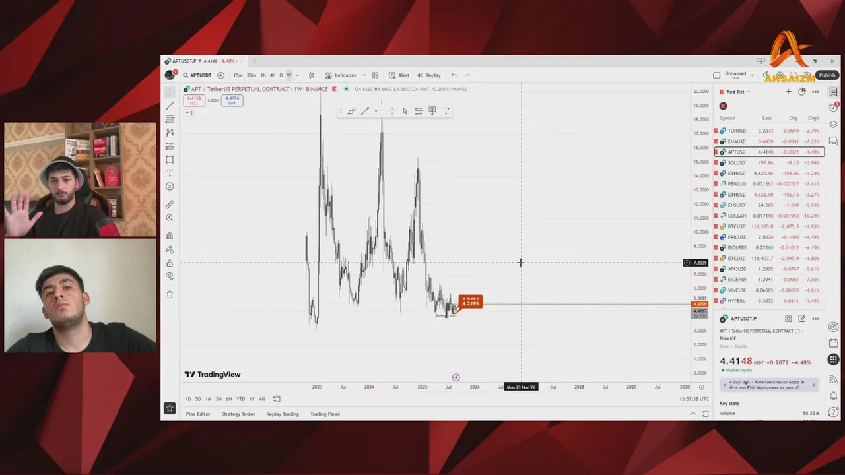Expand the bottom panel with chevron

[x=693, y=414]
